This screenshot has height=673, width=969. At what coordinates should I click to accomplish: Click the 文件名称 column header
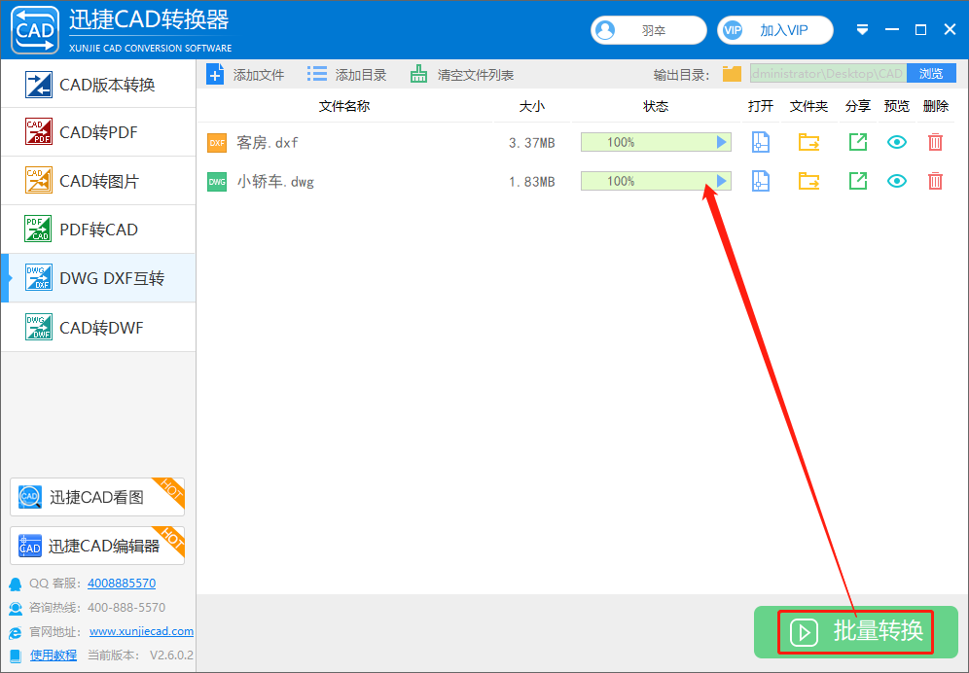(344, 106)
